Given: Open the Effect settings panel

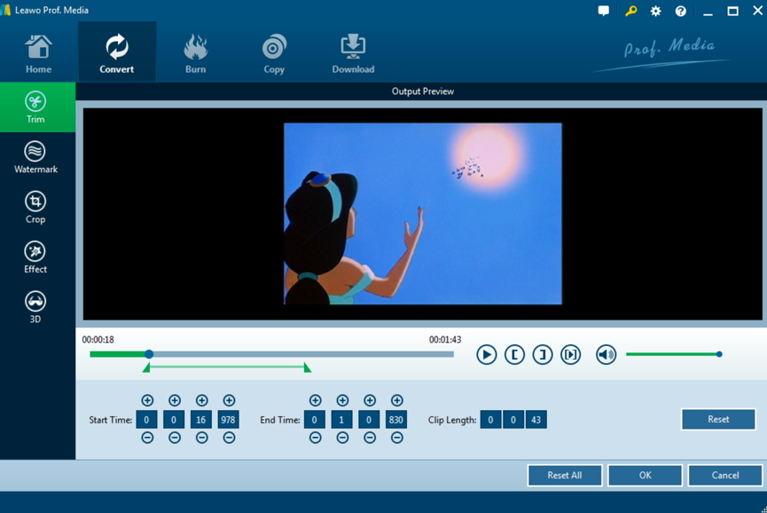Looking at the screenshot, I should pyautogui.click(x=35, y=256).
